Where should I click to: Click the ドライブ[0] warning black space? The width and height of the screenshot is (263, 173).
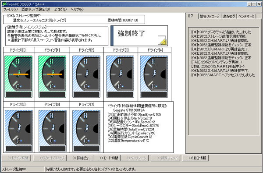coord(18,94)
